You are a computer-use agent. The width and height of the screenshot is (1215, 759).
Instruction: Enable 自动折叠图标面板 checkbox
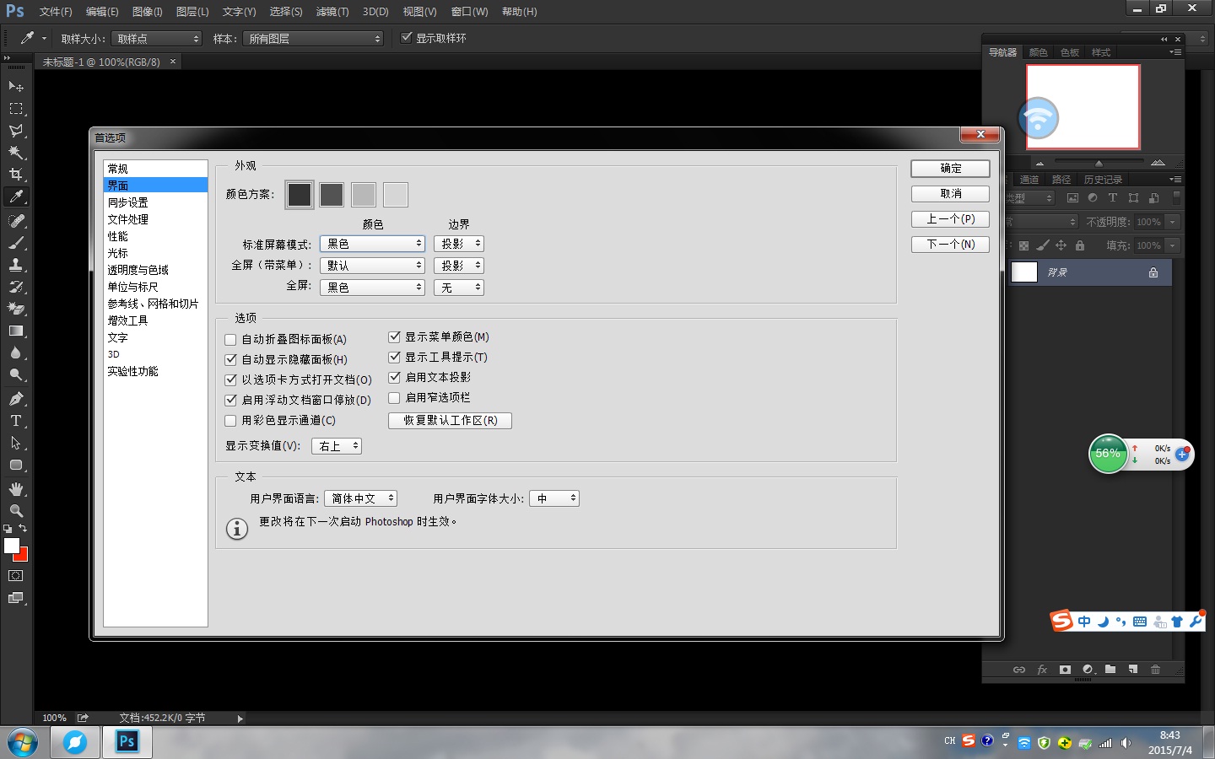(230, 340)
